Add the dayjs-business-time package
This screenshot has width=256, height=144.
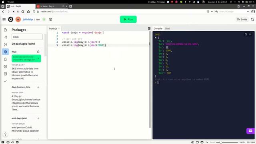pos(38,87)
